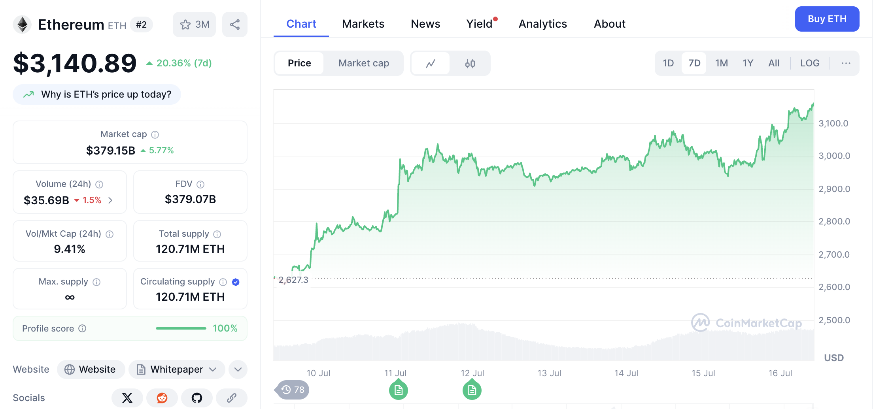873x409 pixels.
Task: Click the 78 history events badge
Action: click(292, 390)
